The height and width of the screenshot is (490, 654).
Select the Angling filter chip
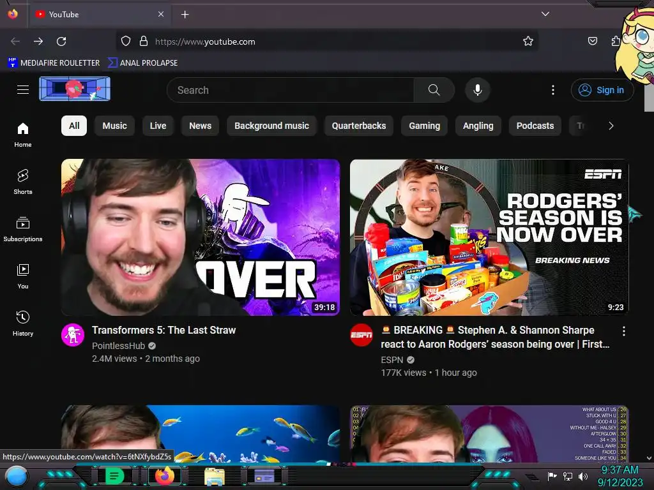pyautogui.click(x=478, y=126)
